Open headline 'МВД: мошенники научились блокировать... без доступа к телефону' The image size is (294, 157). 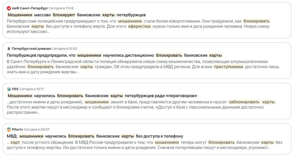point(95,136)
